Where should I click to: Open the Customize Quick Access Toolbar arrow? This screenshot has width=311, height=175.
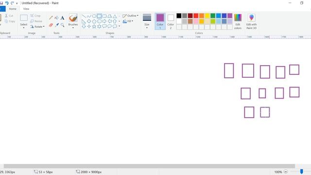tap(17, 3)
